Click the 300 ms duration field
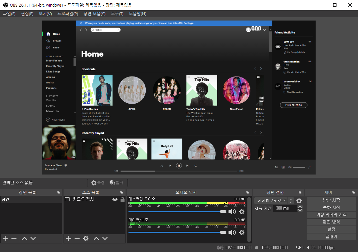This screenshot has width=358, height=252. tap(285, 208)
